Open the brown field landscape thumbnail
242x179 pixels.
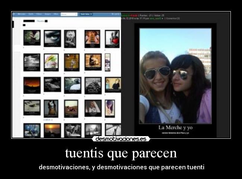71,109
